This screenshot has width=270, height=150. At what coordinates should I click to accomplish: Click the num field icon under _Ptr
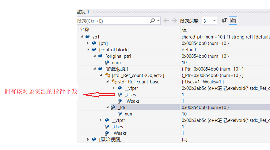[120, 114]
